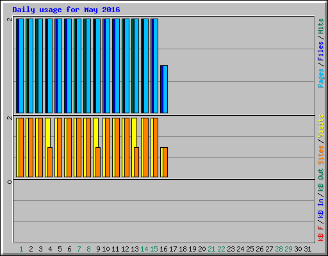Viewport: 328px width, 256px height.
Task: Select day 23 axis label
Action: click(231, 249)
